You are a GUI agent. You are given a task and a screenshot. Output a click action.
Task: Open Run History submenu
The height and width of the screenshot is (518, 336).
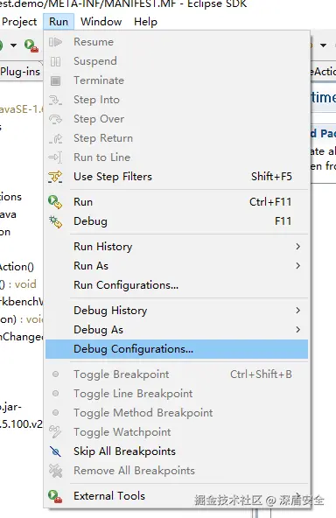177,247
